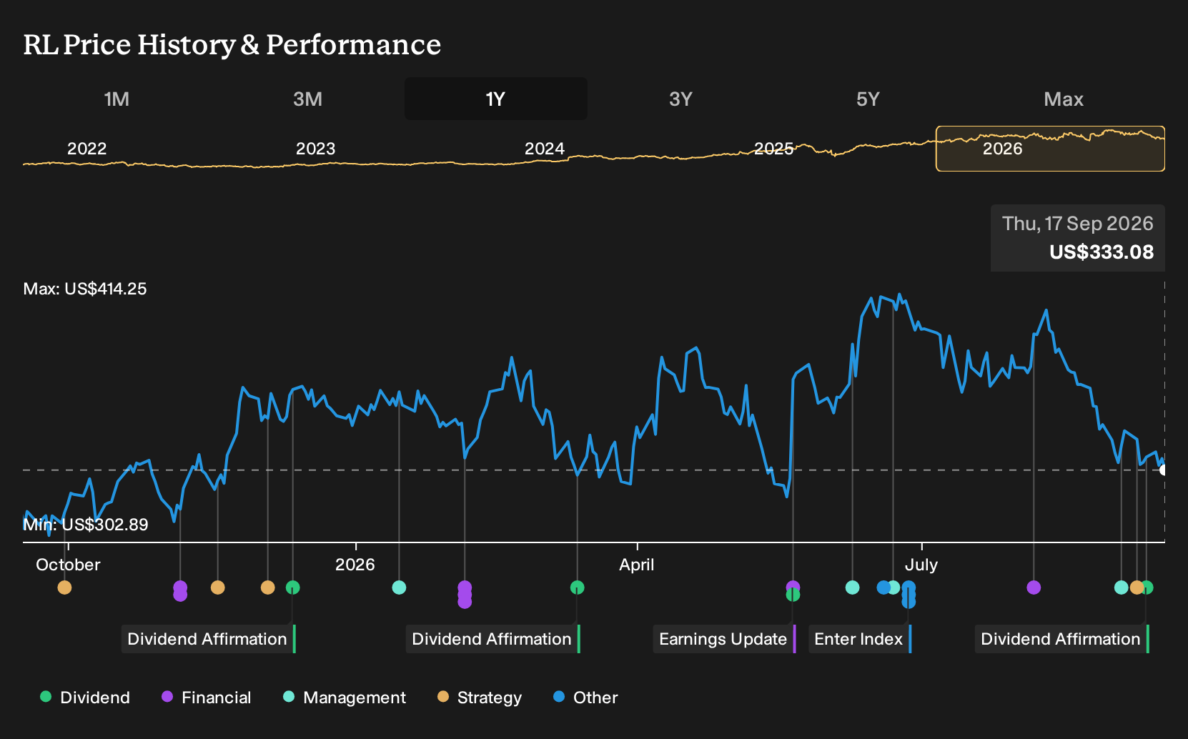
Task: Select teal Management marker right of 2026 label
Action: click(399, 587)
